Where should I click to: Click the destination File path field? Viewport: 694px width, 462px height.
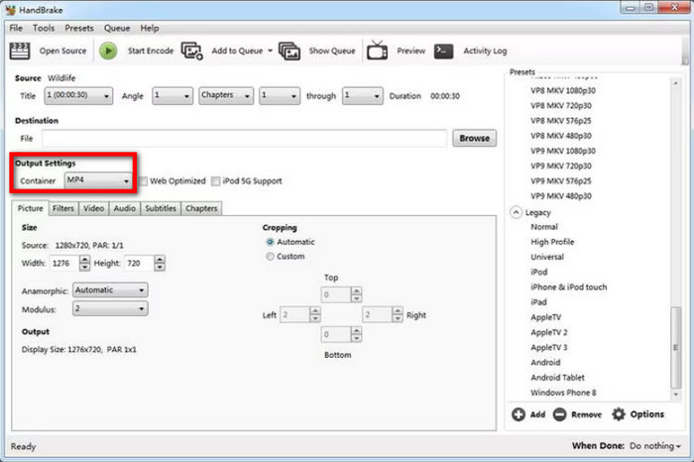click(x=244, y=138)
